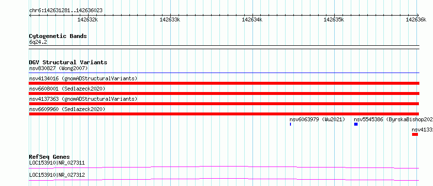The width and height of the screenshot is (433, 186).
Task: Open nsv4134016 gnomAD structural variant label
Action: (83, 78)
